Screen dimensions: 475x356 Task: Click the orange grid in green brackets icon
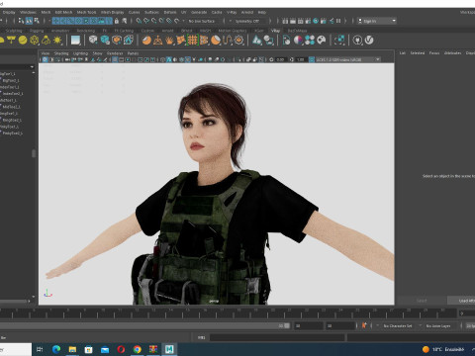(x=193, y=41)
